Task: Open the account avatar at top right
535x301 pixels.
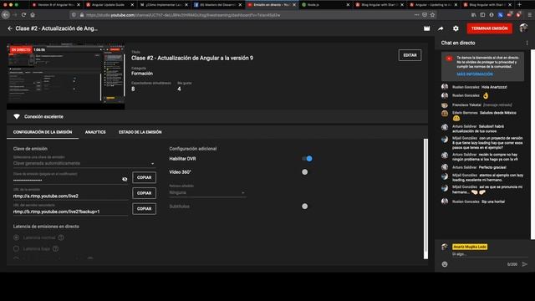Action: [x=523, y=28]
